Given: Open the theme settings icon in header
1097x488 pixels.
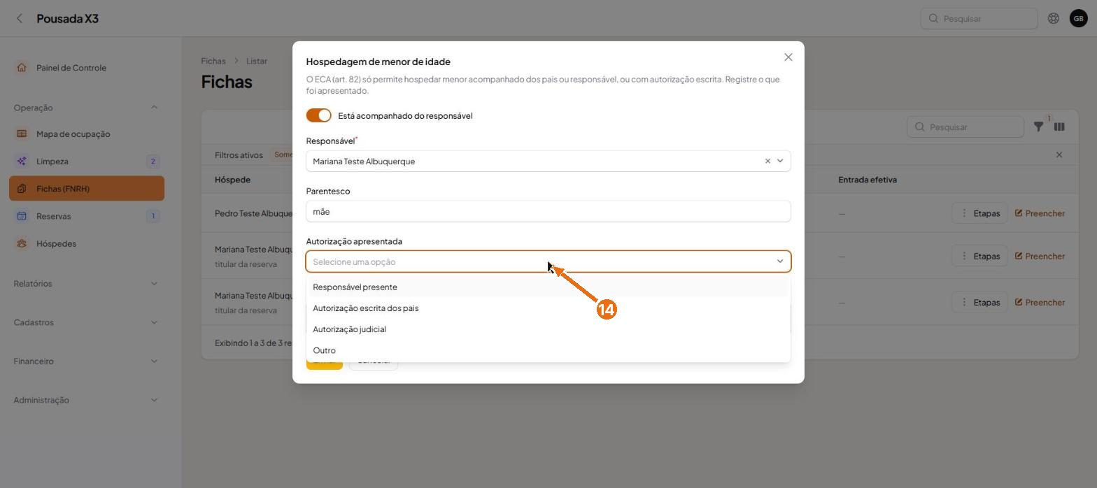Looking at the screenshot, I should pos(1053,18).
